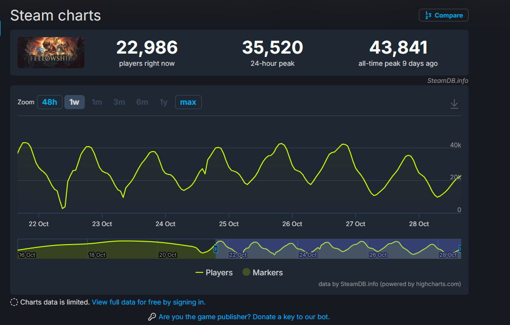Set chart zoom to max

[x=188, y=102]
